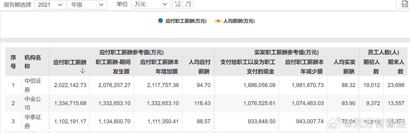
Task: Click value 88.32
Action: 349,85
